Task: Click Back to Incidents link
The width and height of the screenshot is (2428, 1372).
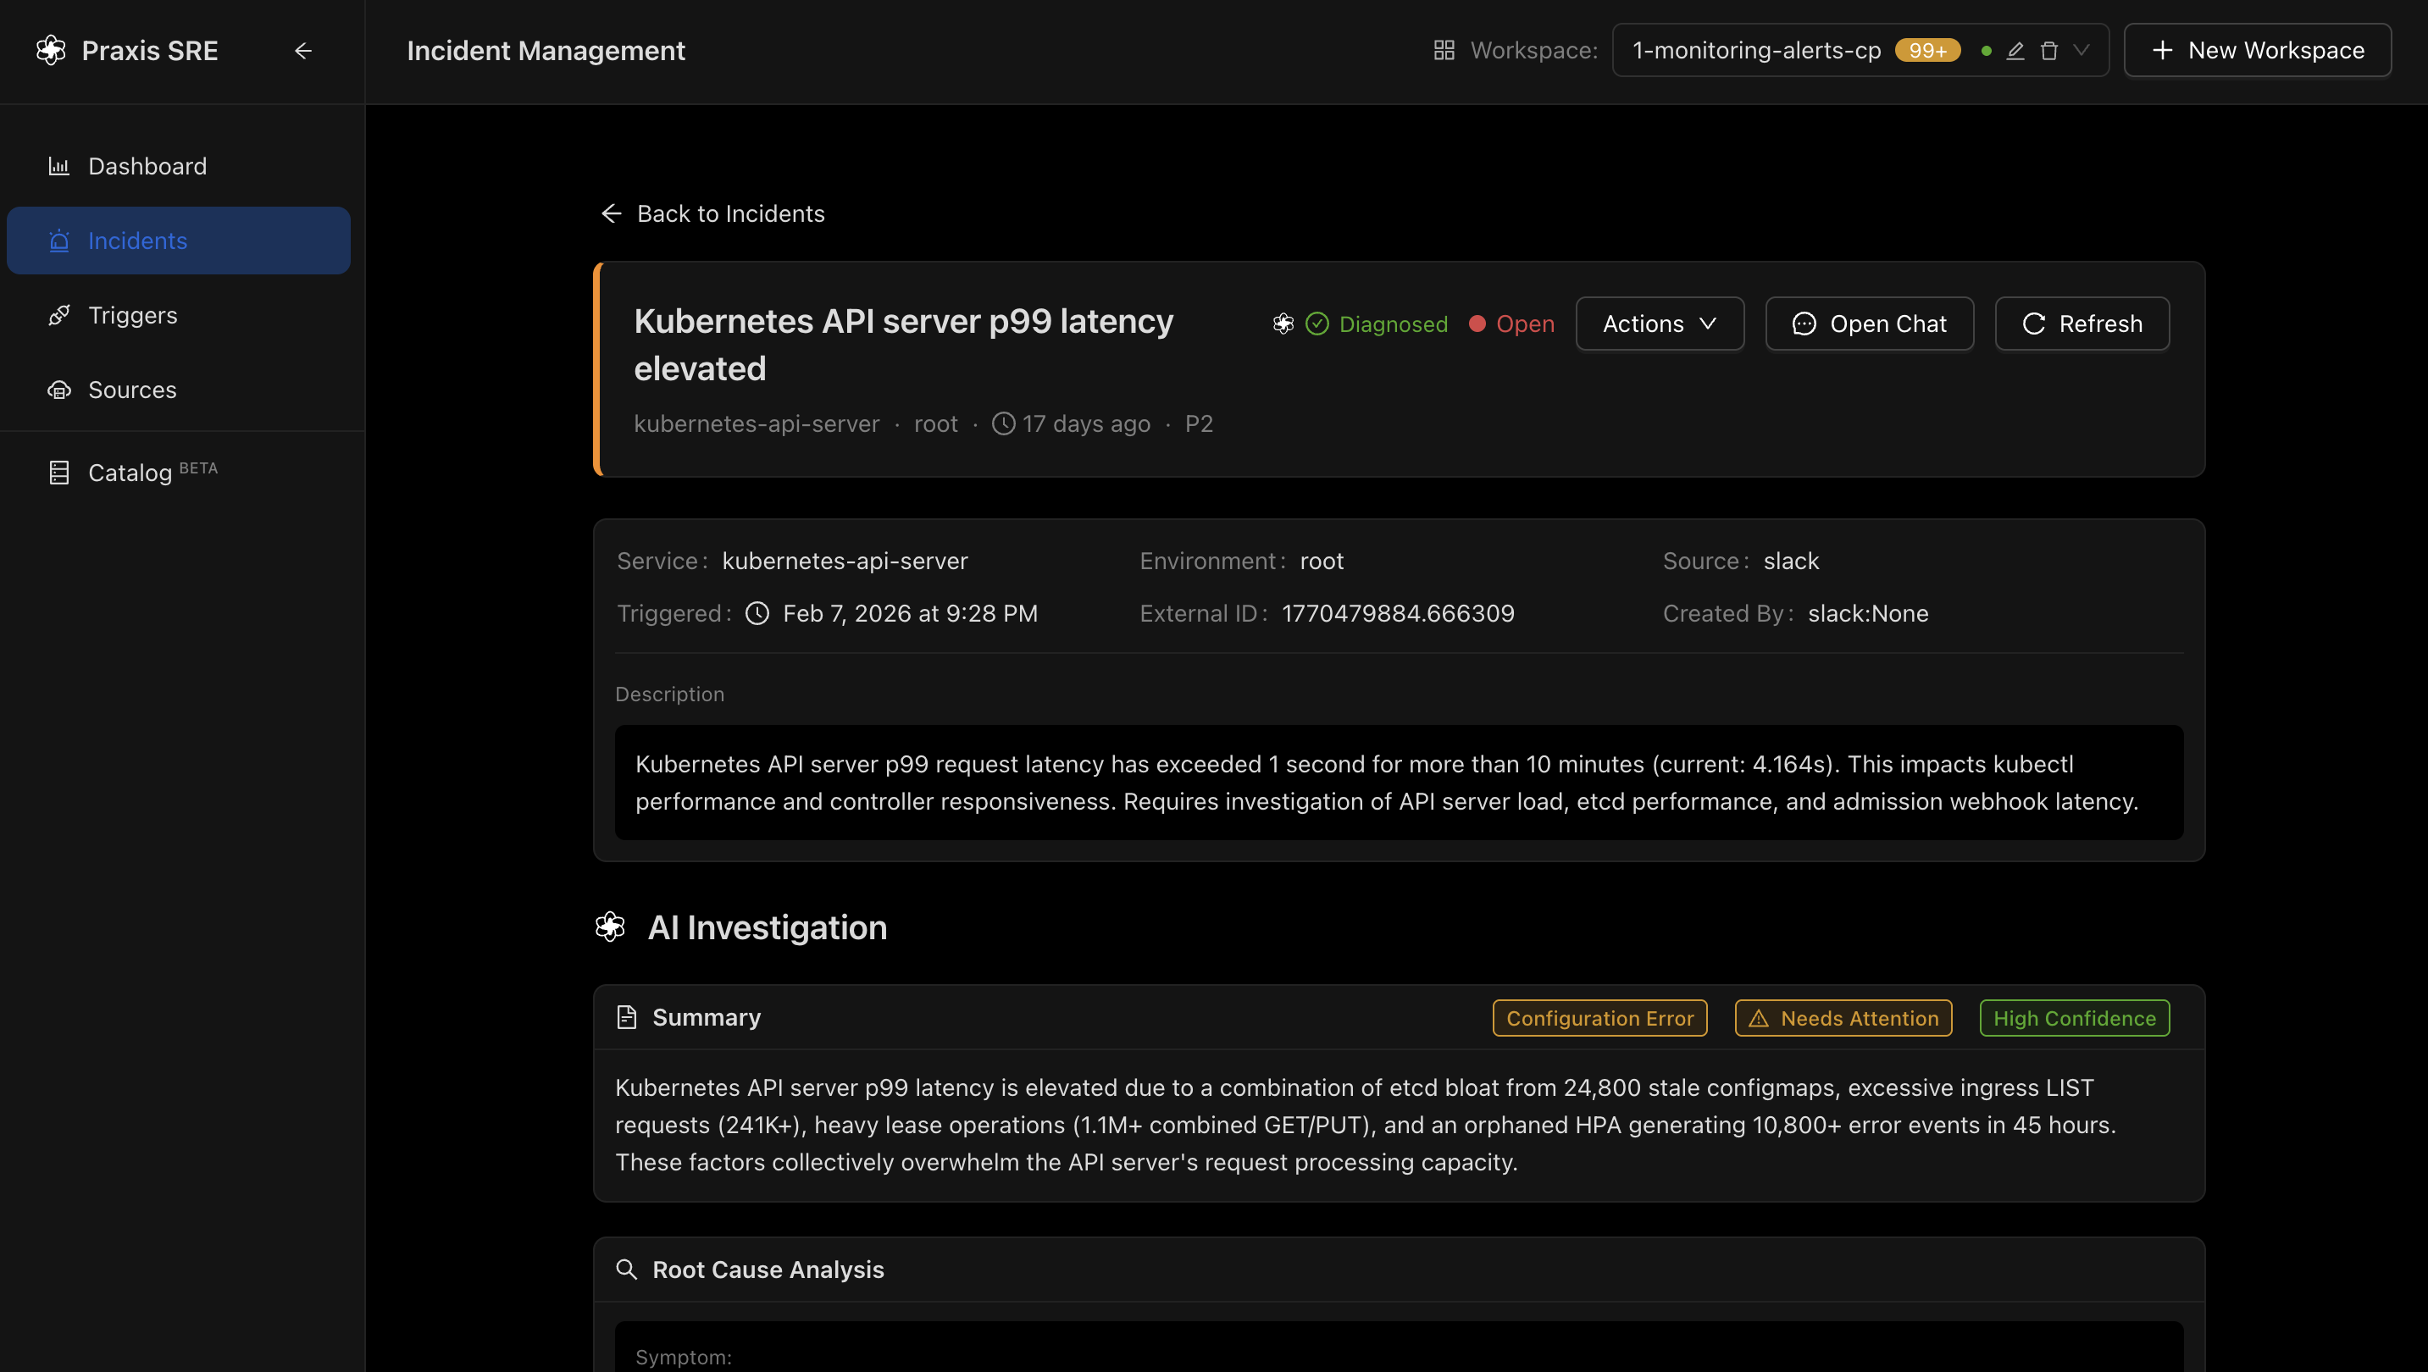Action: (x=712, y=214)
